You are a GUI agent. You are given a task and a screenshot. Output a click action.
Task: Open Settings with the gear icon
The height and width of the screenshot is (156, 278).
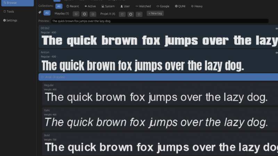(10, 20)
